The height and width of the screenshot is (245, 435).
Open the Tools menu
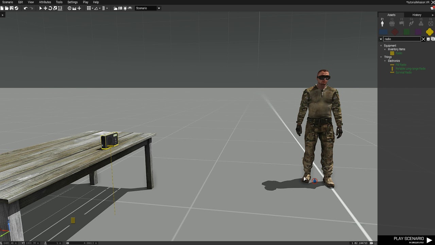click(x=59, y=2)
